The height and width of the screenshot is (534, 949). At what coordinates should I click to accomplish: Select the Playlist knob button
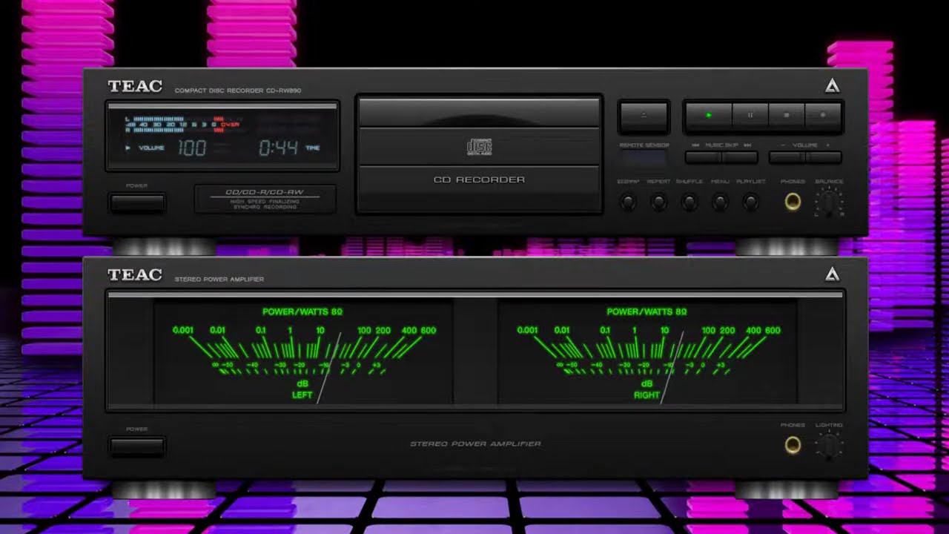click(x=751, y=202)
